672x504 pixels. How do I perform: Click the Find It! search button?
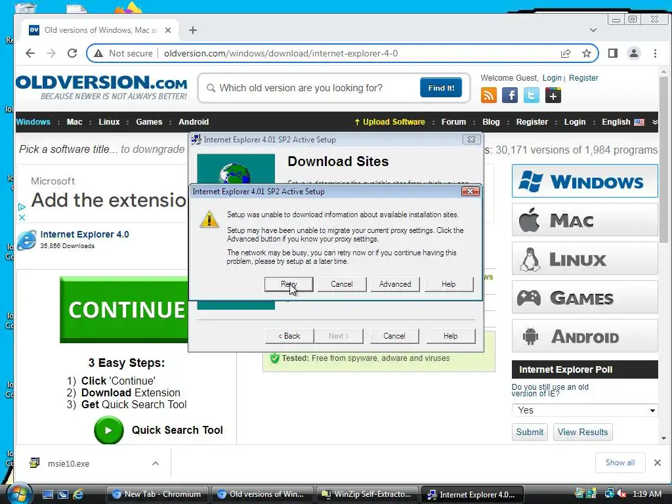coord(441,88)
